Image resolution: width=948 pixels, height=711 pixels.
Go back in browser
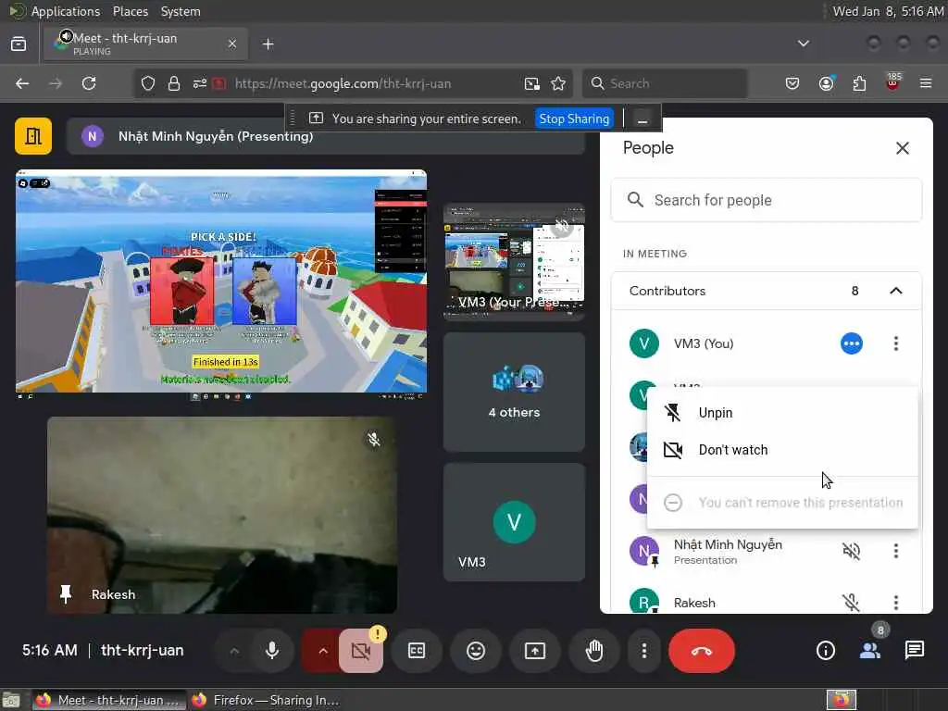pyautogui.click(x=22, y=83)
